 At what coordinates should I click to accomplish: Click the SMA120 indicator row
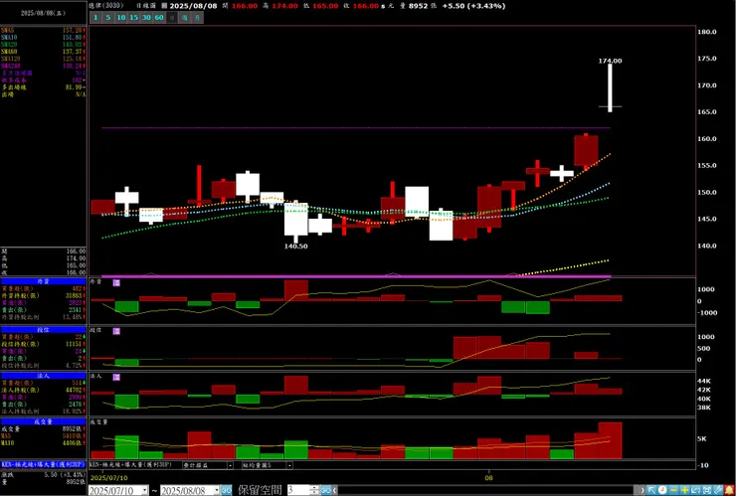[x=43, y=59]
